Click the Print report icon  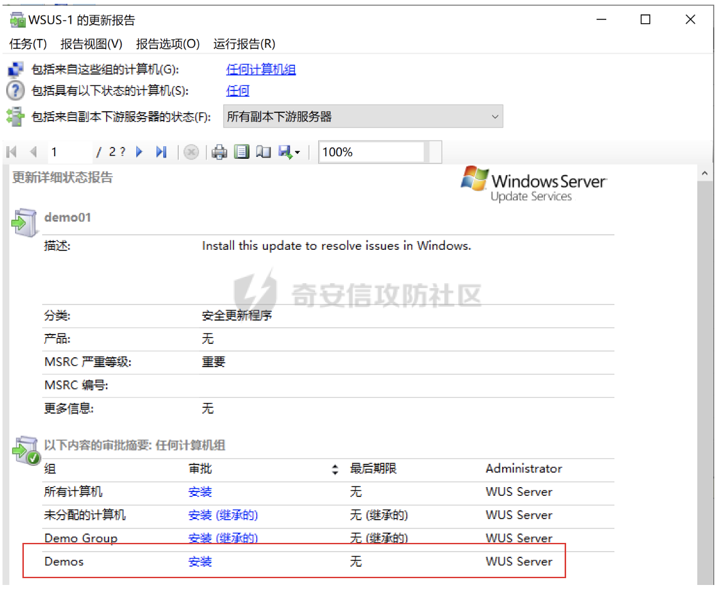pyautogui.click(x=219, y=152)
